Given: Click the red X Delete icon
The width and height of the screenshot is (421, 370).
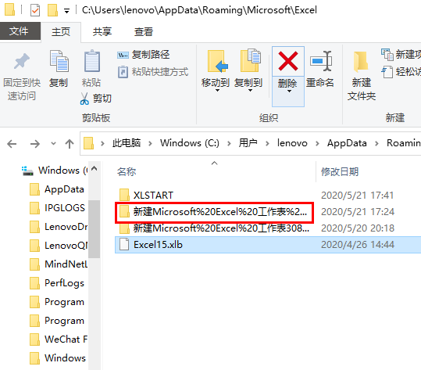Looking at the screenshot, I should click(288, 61).
